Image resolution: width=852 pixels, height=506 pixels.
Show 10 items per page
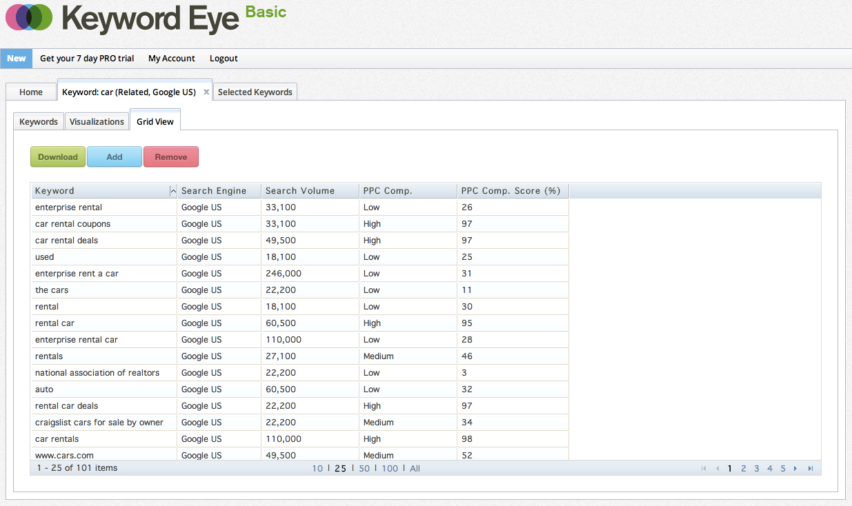[x=317, y=469]
